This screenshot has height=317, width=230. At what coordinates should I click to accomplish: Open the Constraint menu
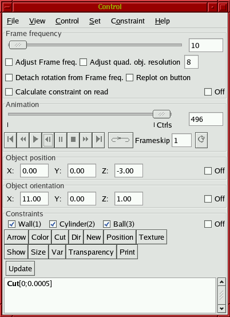128,21
